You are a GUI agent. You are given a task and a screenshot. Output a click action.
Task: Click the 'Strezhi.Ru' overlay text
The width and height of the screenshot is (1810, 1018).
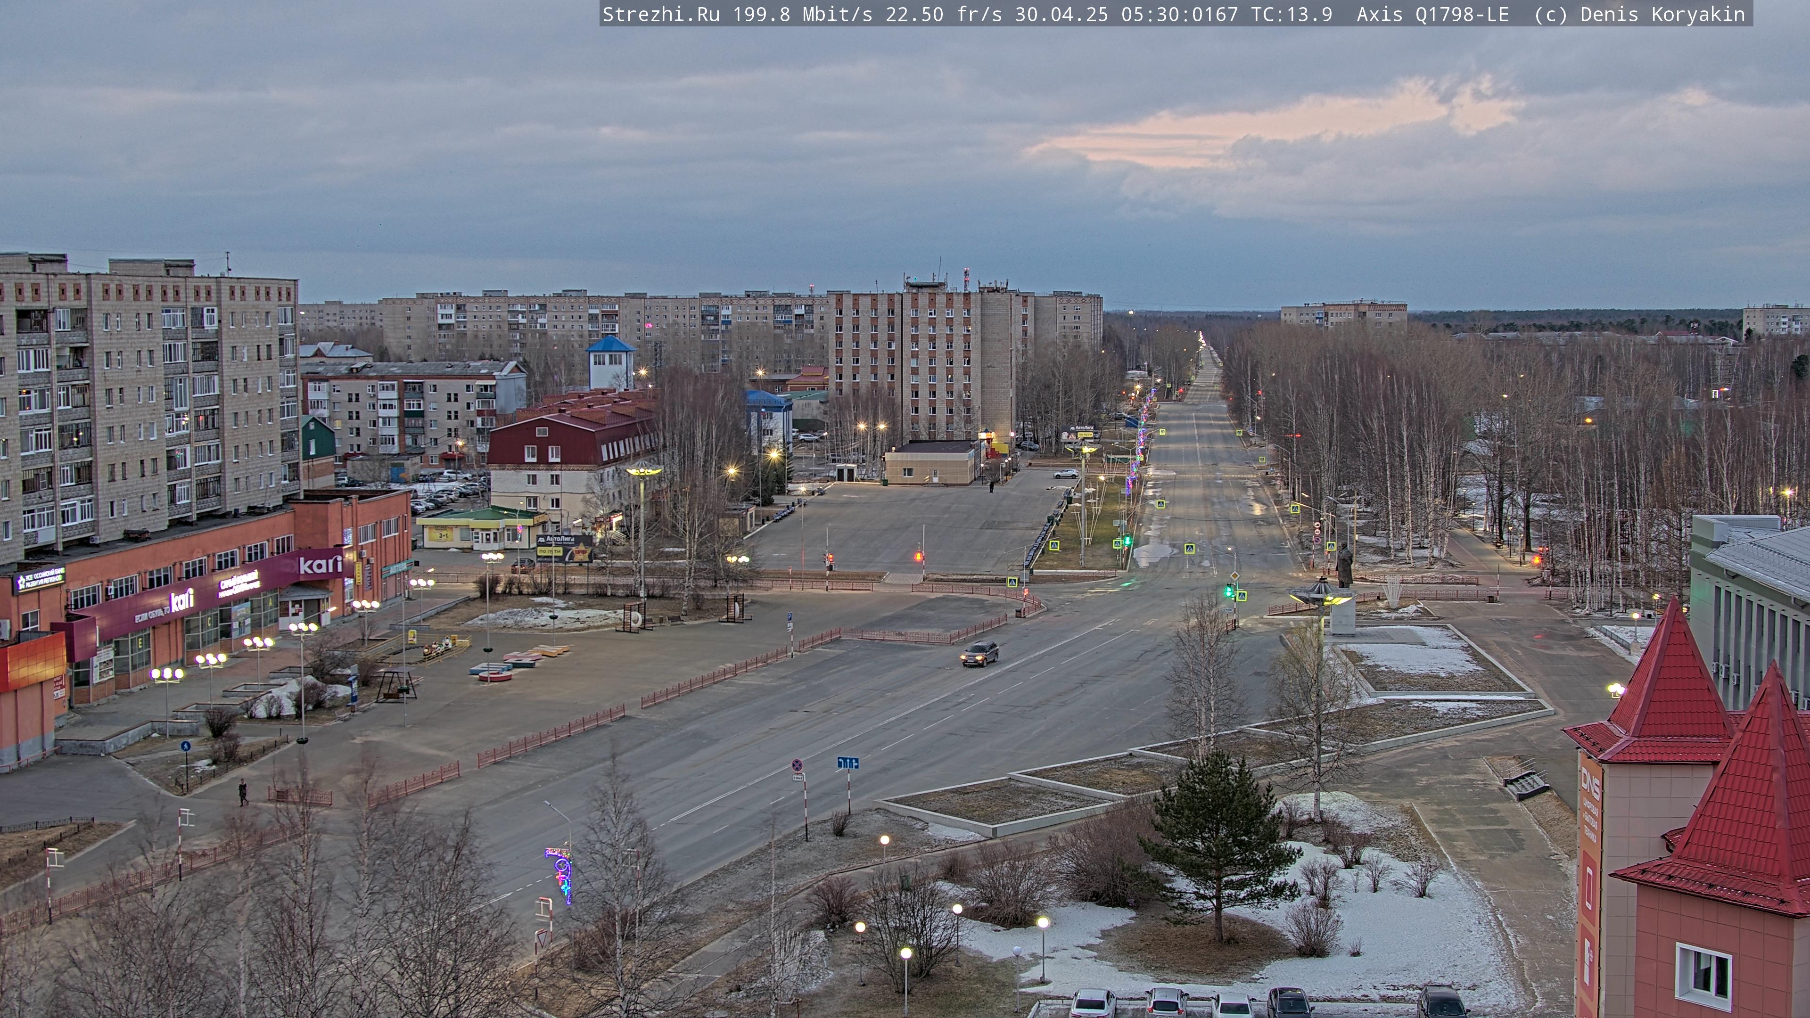click(661, 15)
